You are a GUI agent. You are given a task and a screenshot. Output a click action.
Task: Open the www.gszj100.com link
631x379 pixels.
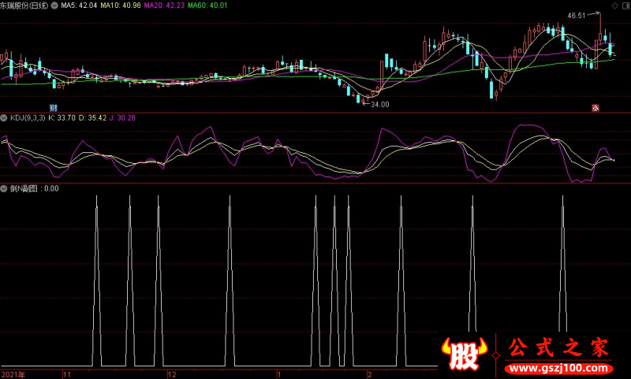558,368
